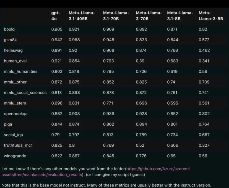Select the piqa 0.894 score cell
This screenshot has height=188, width=229.
click(x=141, y=124)
